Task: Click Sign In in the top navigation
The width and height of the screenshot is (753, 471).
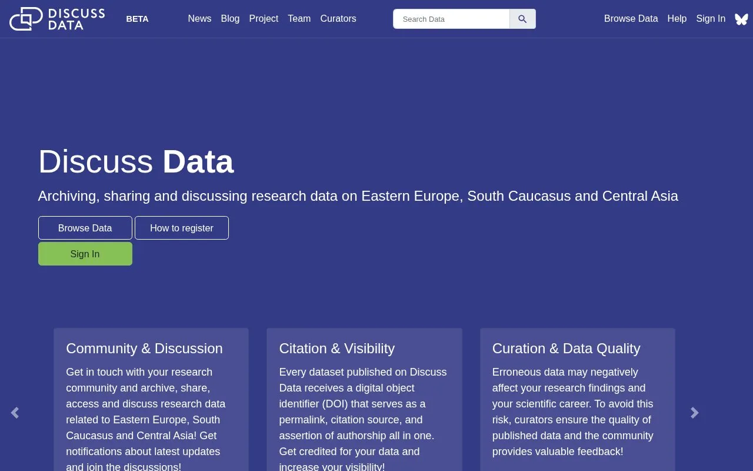Action: point(711,19)
